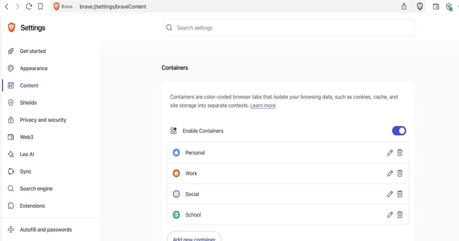Edit the Social container with pencil icon

pyautogui.click(x=390, y=194)
